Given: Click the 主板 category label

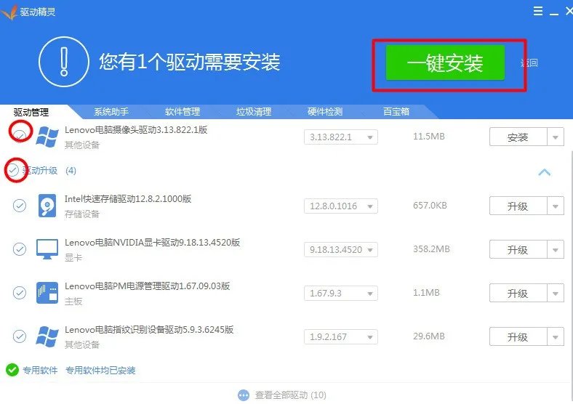Looking at the screenshot, I should (73, 302).
